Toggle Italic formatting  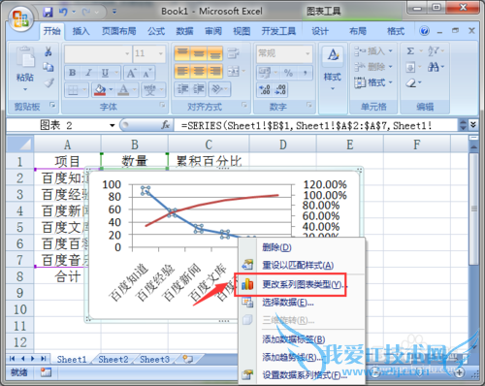(x=88, y=73)
